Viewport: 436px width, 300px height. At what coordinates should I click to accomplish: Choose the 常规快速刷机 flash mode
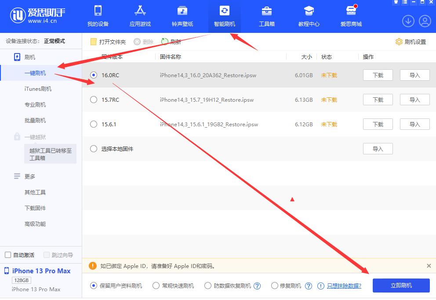tap(156, 286)
